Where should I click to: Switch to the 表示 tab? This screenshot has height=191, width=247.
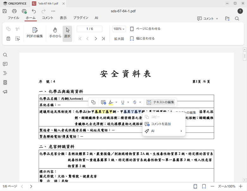(63, 18)
